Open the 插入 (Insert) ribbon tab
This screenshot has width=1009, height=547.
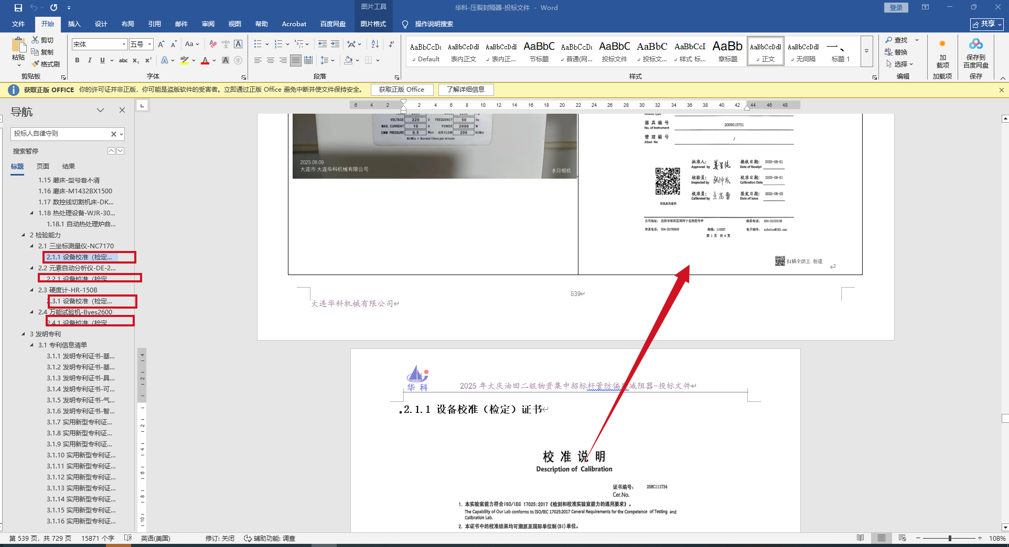tap(74, 24)
